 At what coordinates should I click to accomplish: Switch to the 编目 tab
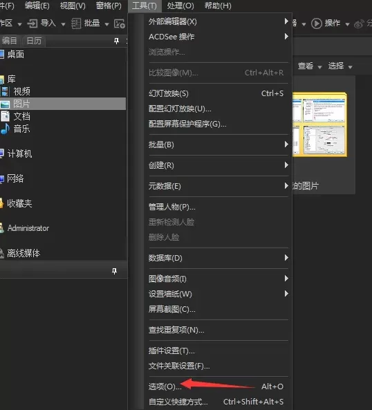(10, 41)
